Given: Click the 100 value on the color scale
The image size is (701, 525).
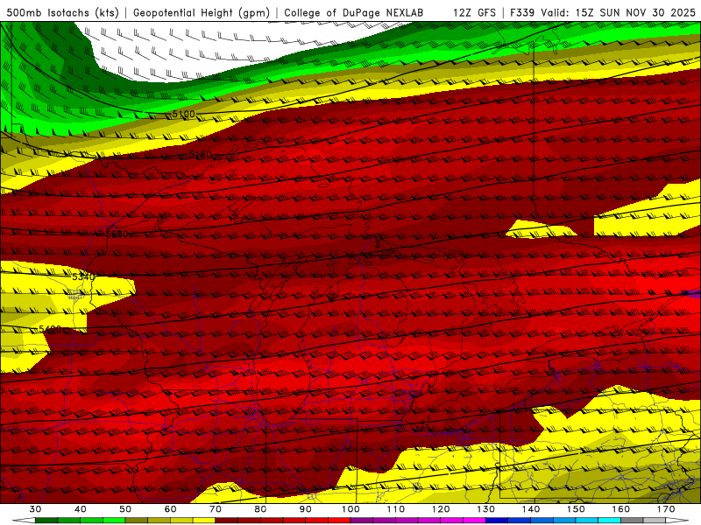Looking at the screenshot, I should 350,509.
